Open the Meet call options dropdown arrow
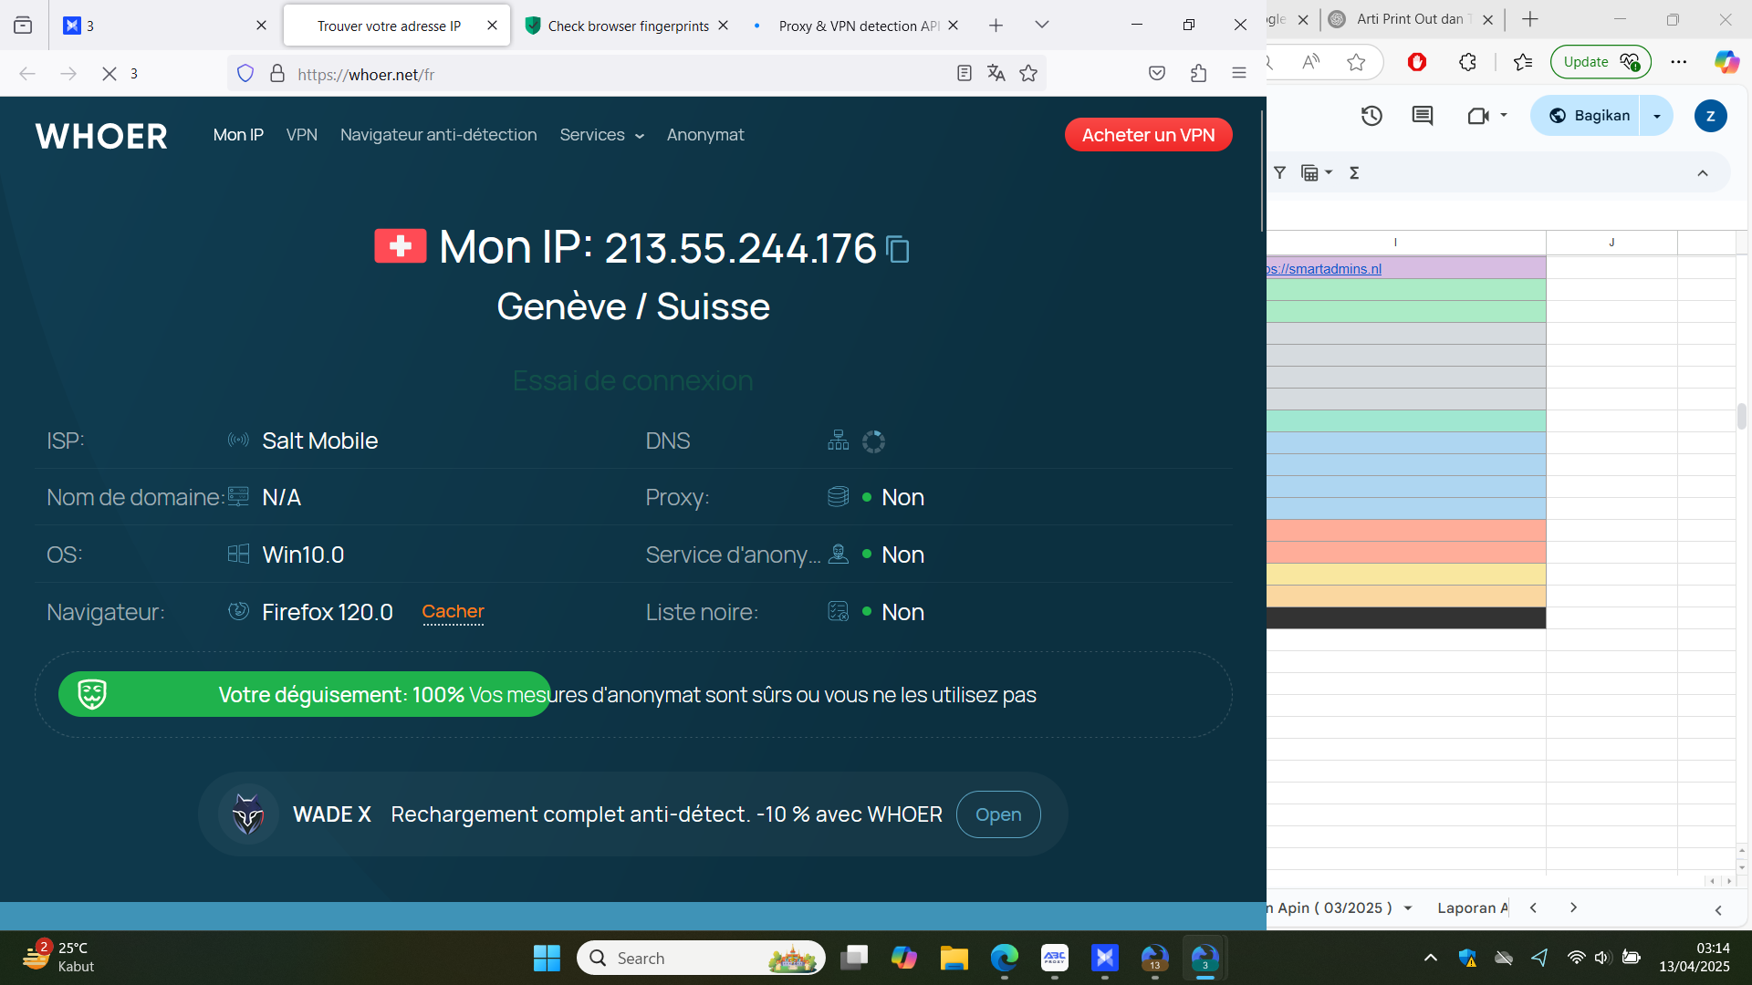Screen dimensions: 1752x985 (x=1504, y=116)
